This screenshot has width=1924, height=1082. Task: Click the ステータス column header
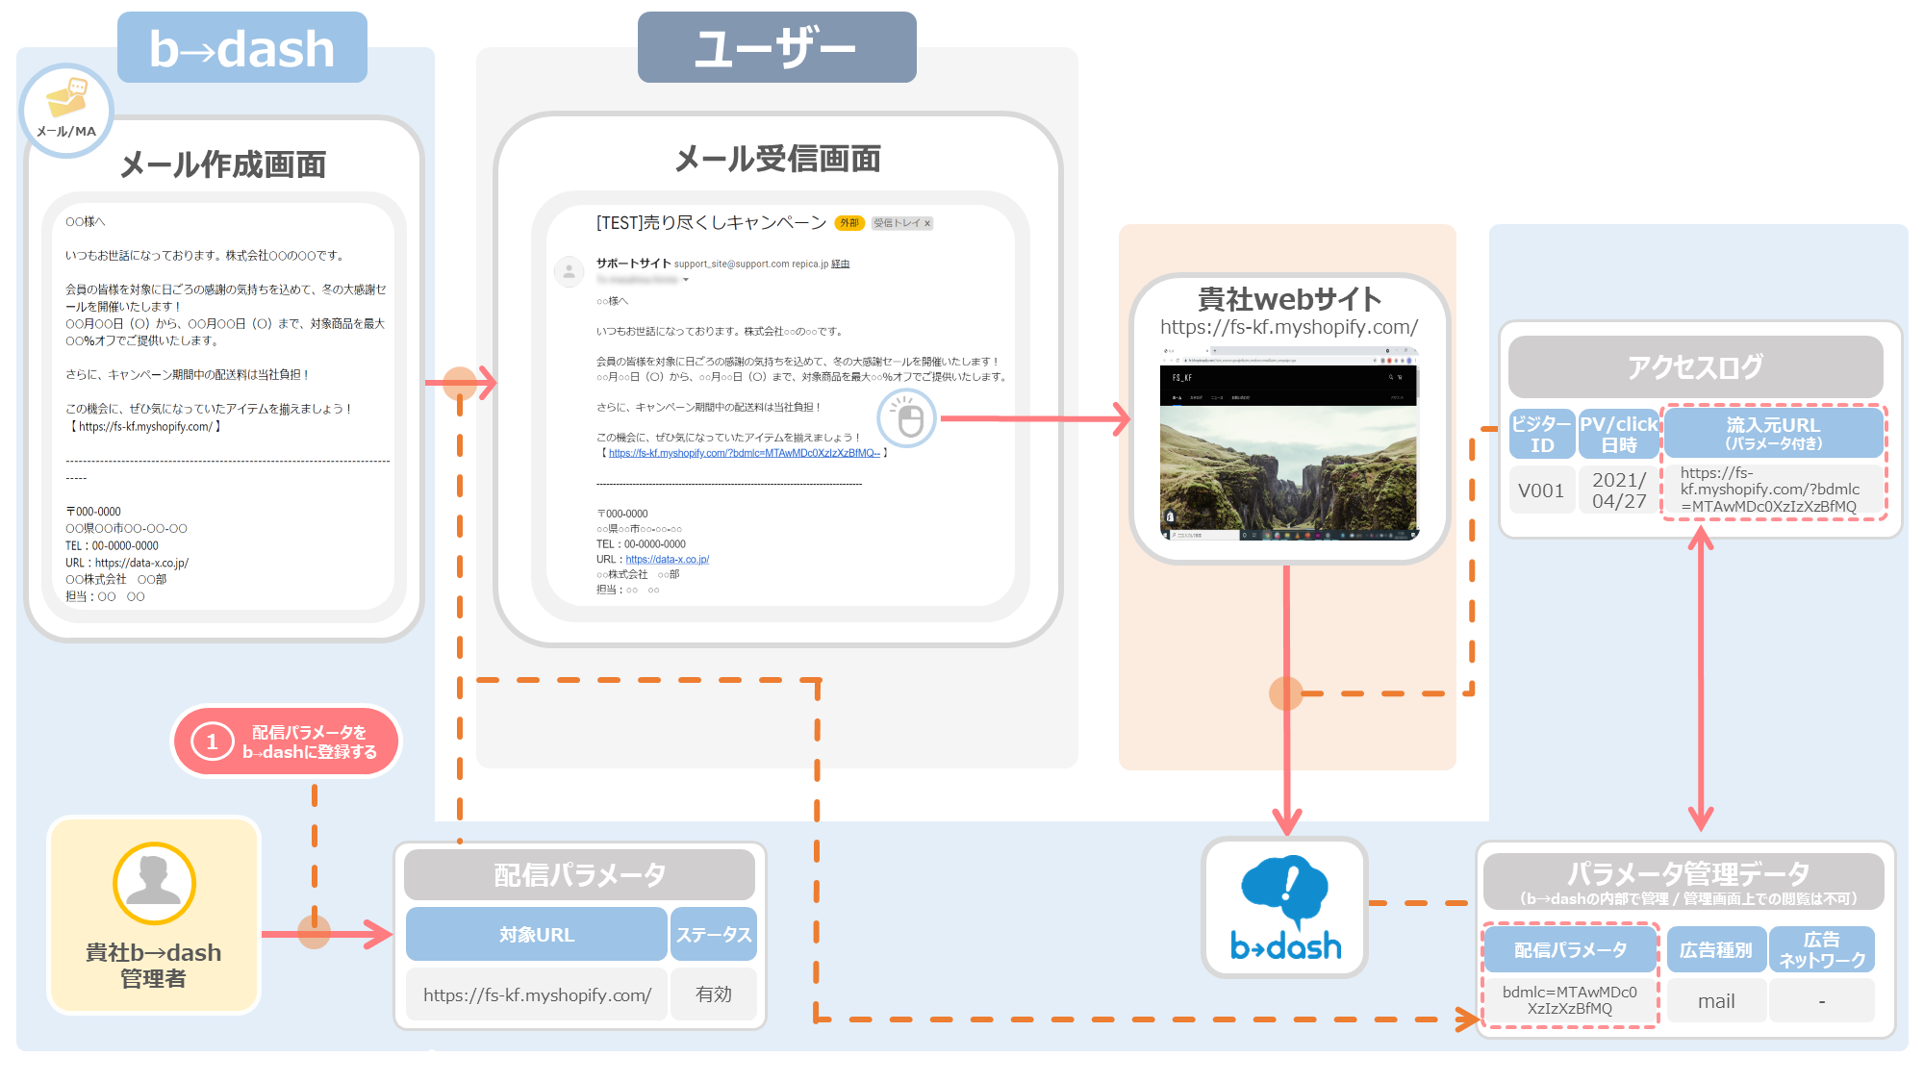pyautogui.click(x=713, y=934)
